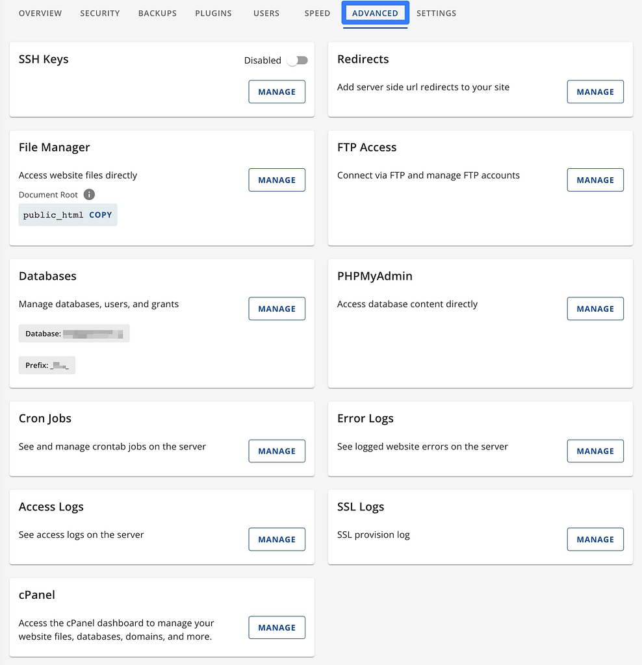Go to the Backups tab
642x665 pixels.
[157, 13]
